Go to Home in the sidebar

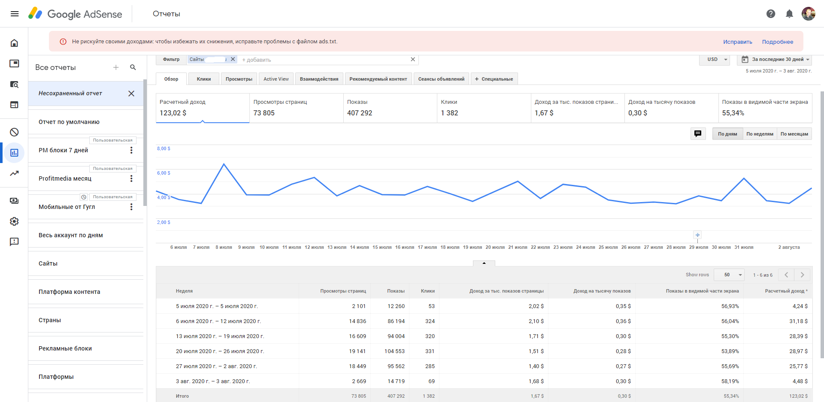(x=14, y=43)
